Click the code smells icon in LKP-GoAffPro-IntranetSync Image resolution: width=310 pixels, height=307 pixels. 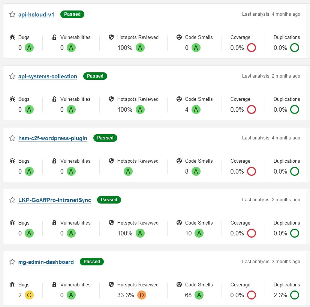[179, 223]
